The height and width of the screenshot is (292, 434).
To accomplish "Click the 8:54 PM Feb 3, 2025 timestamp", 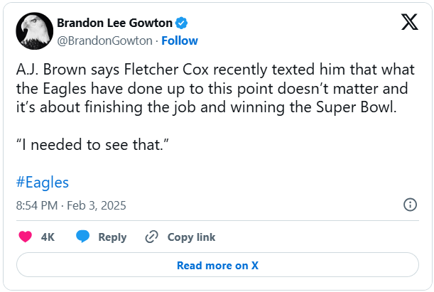I will [70, 205].
